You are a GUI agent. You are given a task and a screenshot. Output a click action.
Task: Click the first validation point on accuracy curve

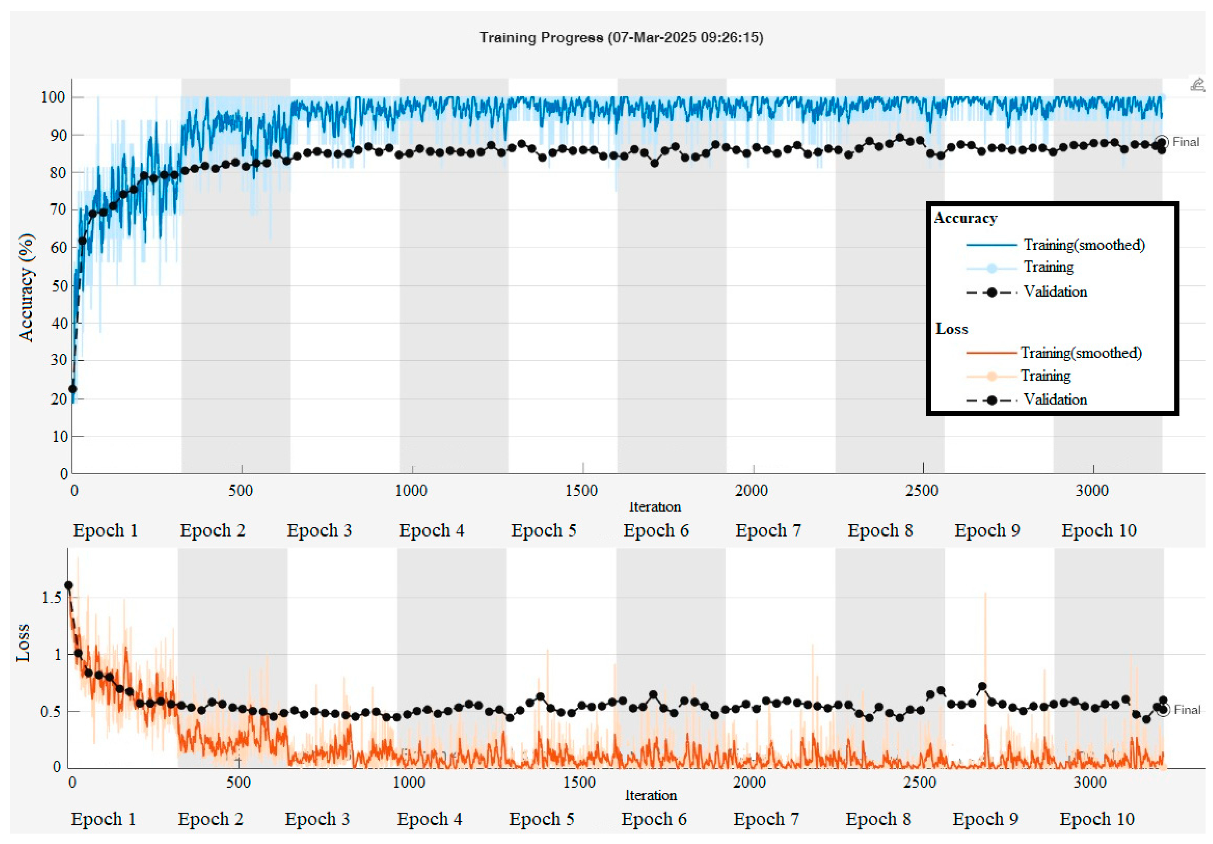(x=73, y=389)
